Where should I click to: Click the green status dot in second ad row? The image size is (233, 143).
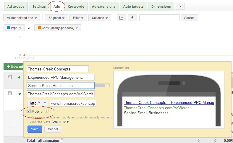coord(19,94)
